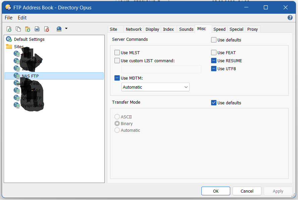Click the Sites folder icon
298x200 pixels.
pyautogui.click(x=9, y=46)
